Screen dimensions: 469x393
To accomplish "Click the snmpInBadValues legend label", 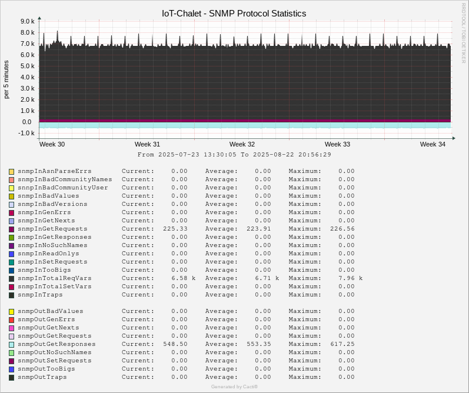I will point(48,196).
